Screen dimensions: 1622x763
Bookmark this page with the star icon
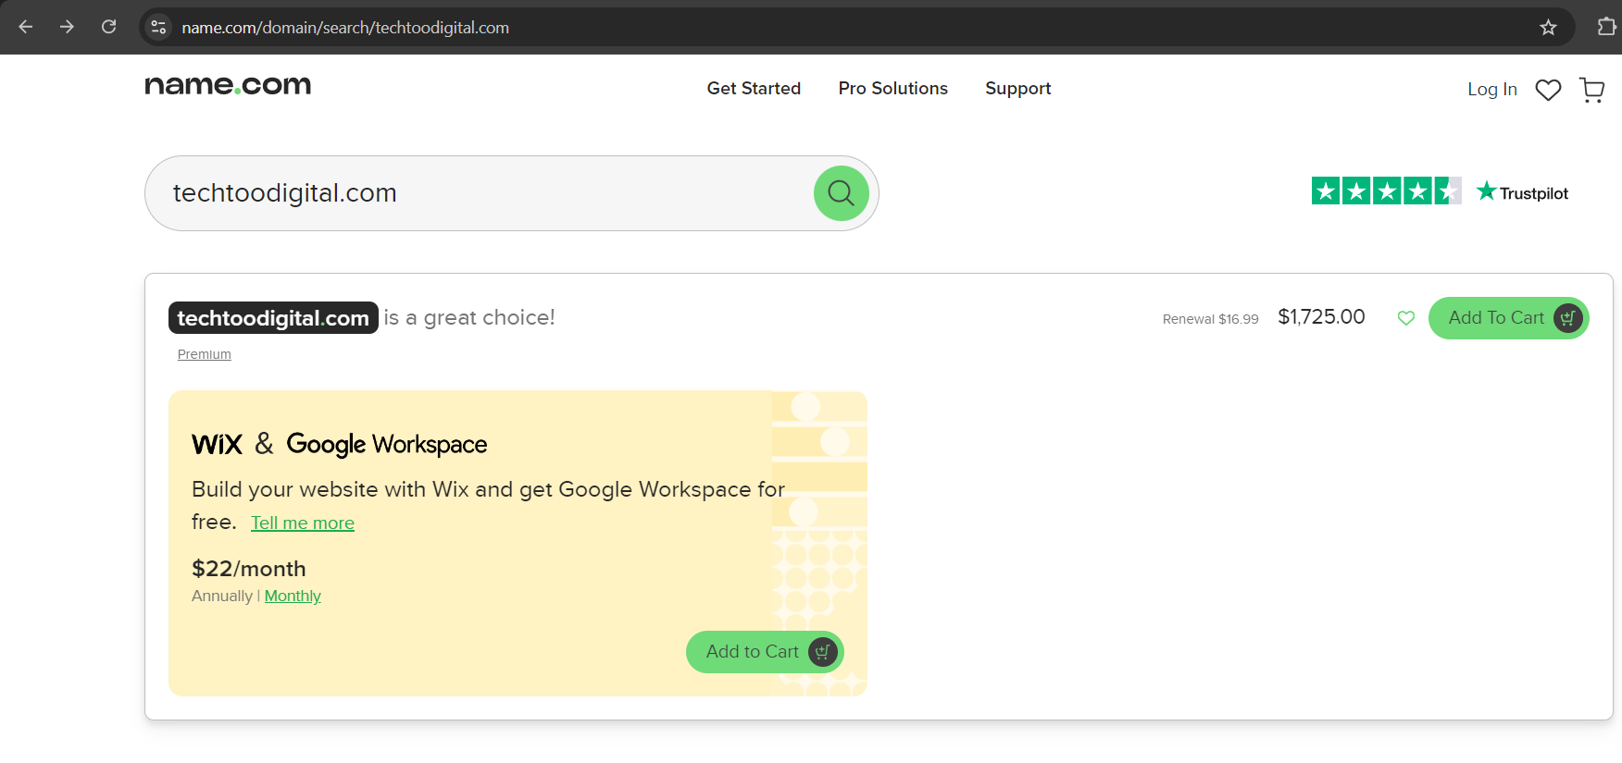[x=1548, y=28]
